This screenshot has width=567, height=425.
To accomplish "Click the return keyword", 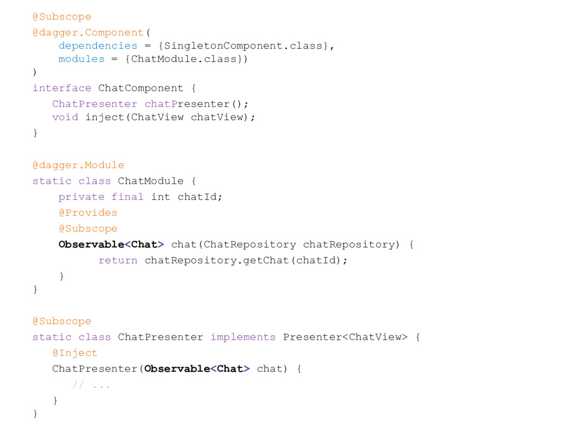I will 118,261.
